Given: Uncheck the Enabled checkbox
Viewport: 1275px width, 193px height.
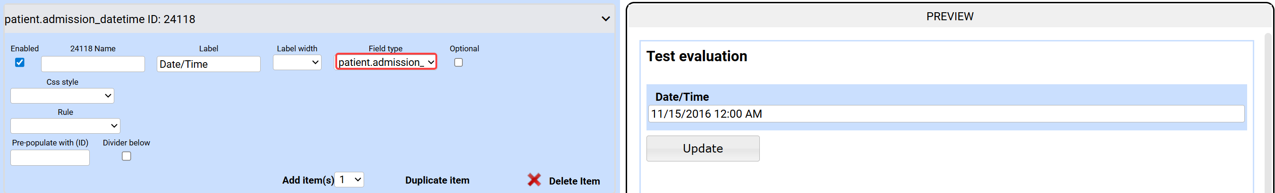Looking at the screenshot, I should (x=20, y=63).
